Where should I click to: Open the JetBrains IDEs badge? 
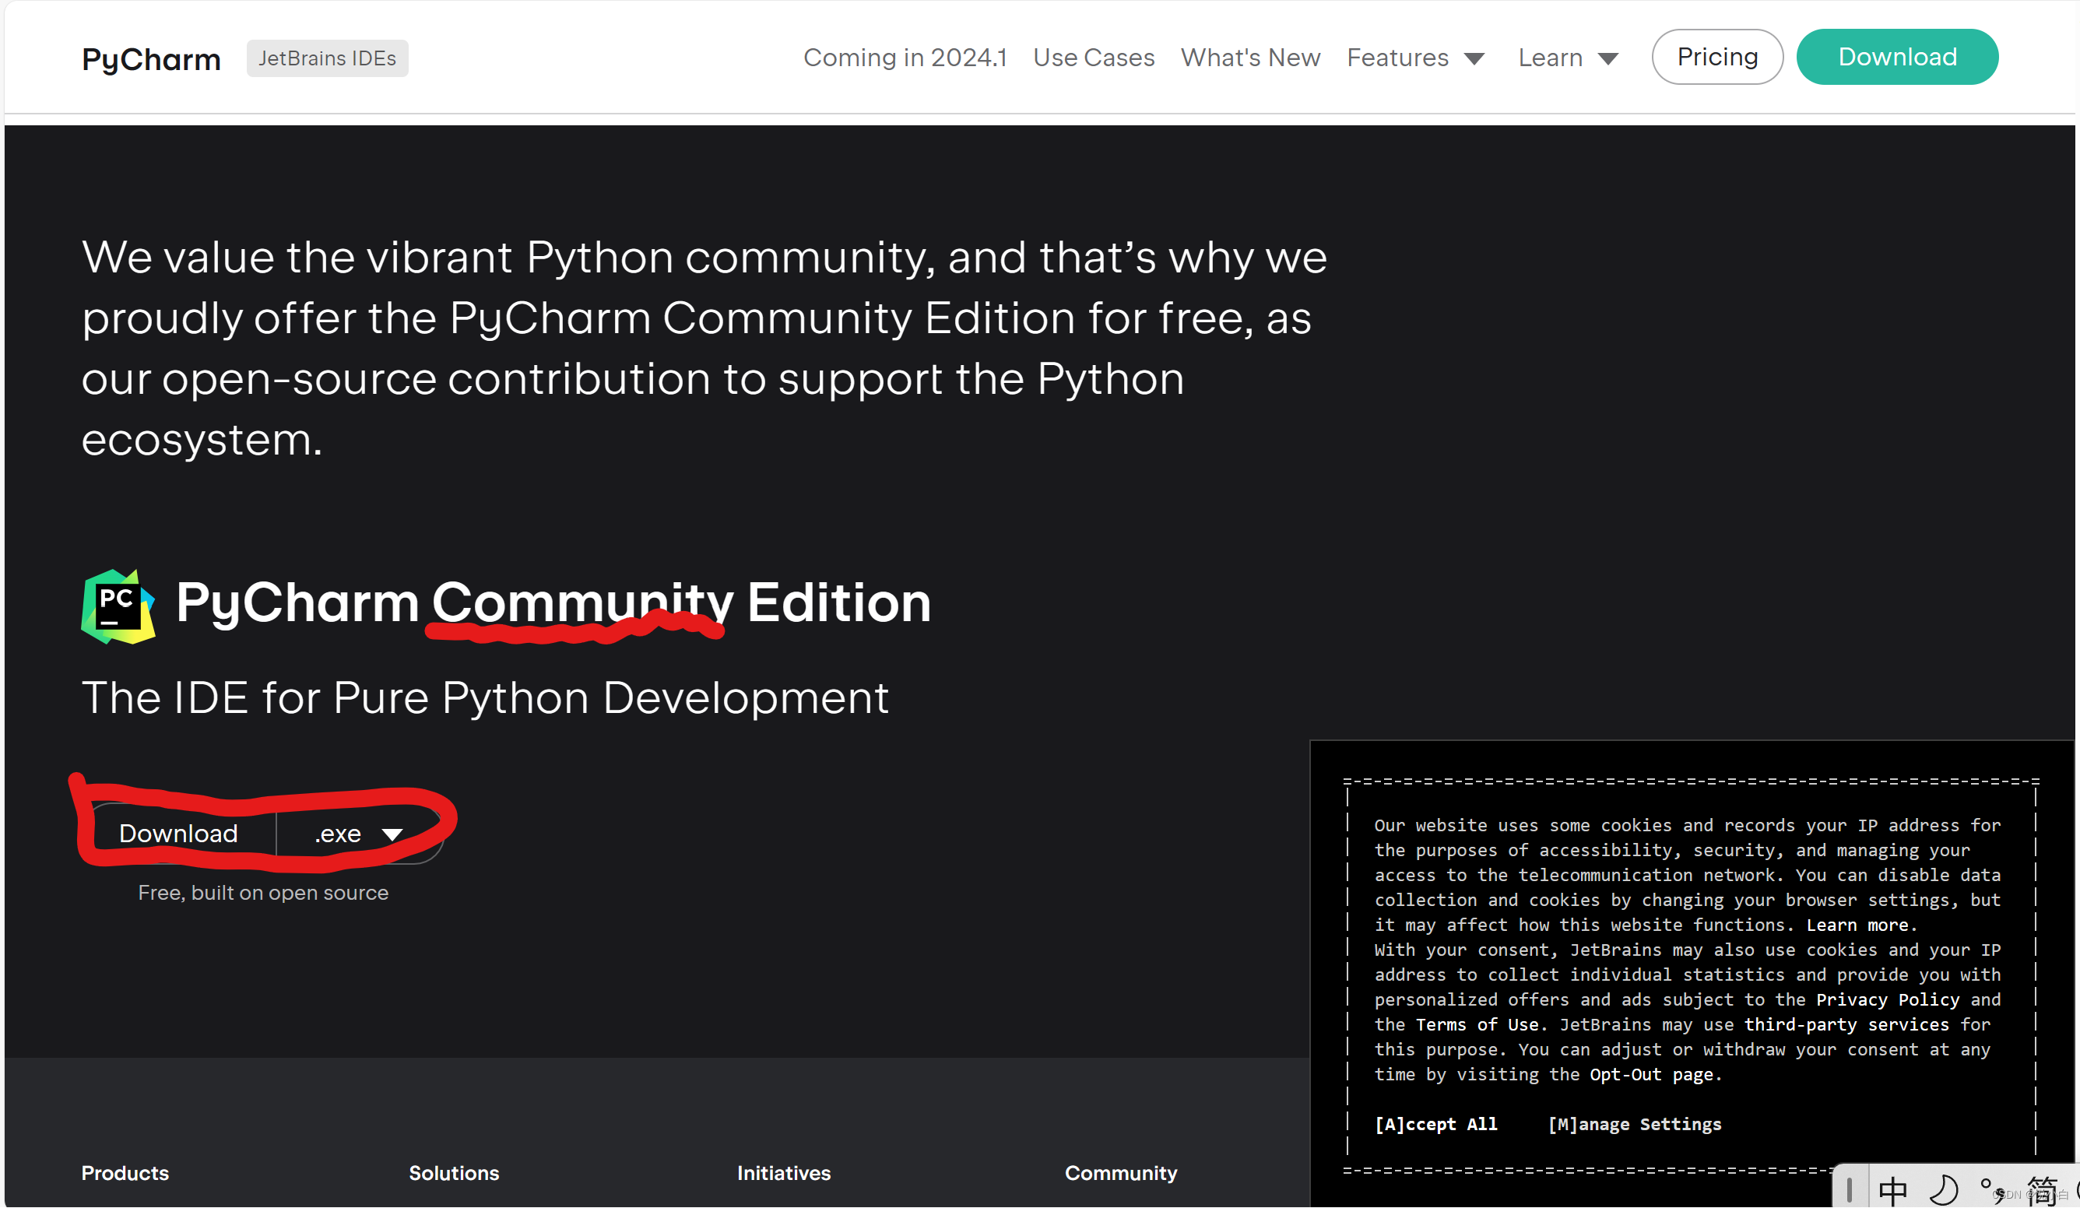pos(327,58)
